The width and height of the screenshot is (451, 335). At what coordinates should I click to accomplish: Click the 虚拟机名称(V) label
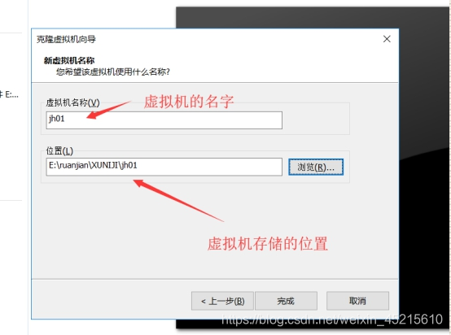[x=72, y=102]
